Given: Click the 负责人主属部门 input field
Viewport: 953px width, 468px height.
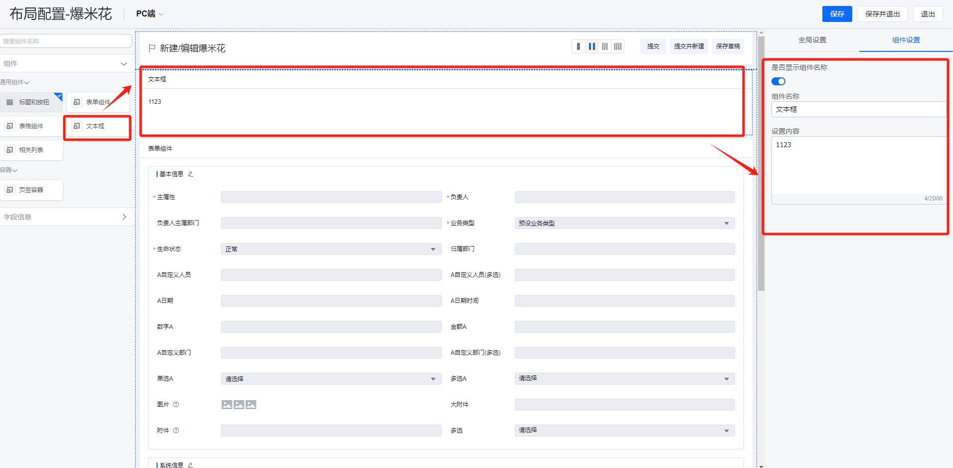Looking at the screenshot, I should pos(331,223).
